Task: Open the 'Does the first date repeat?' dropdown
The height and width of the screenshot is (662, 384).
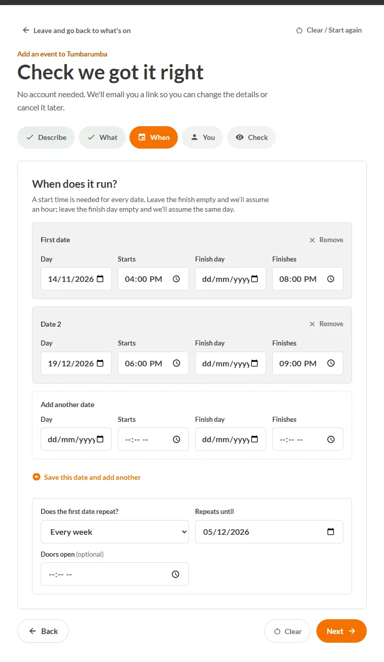Action: tap(115, 532)
